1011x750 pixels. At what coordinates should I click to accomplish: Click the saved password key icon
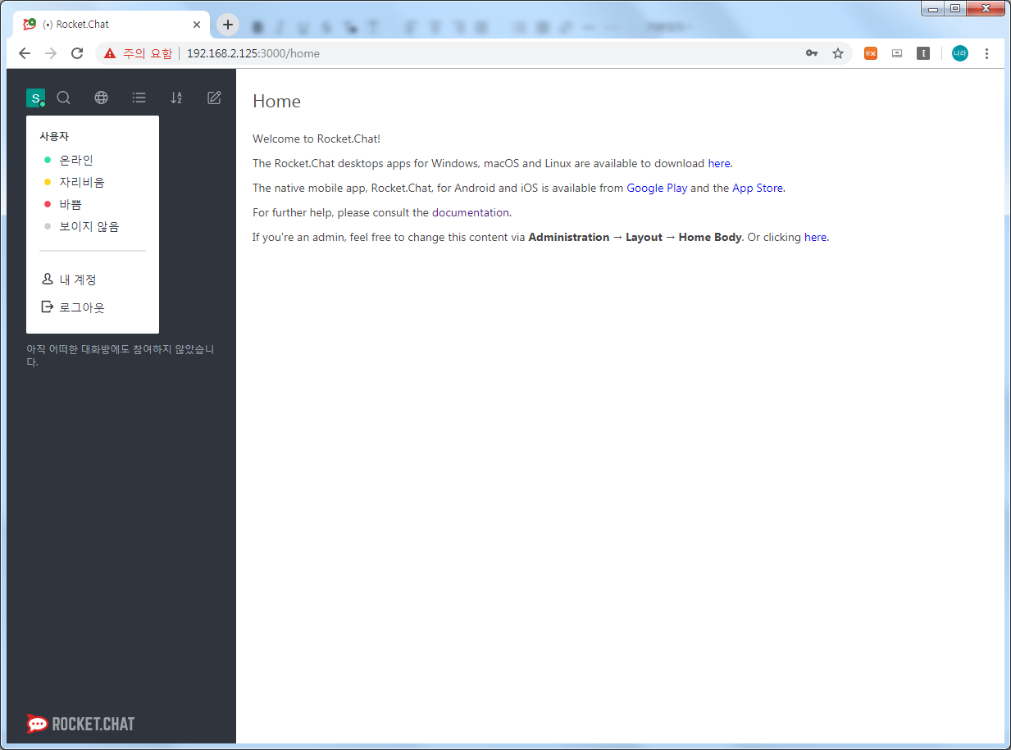[811, 53]
